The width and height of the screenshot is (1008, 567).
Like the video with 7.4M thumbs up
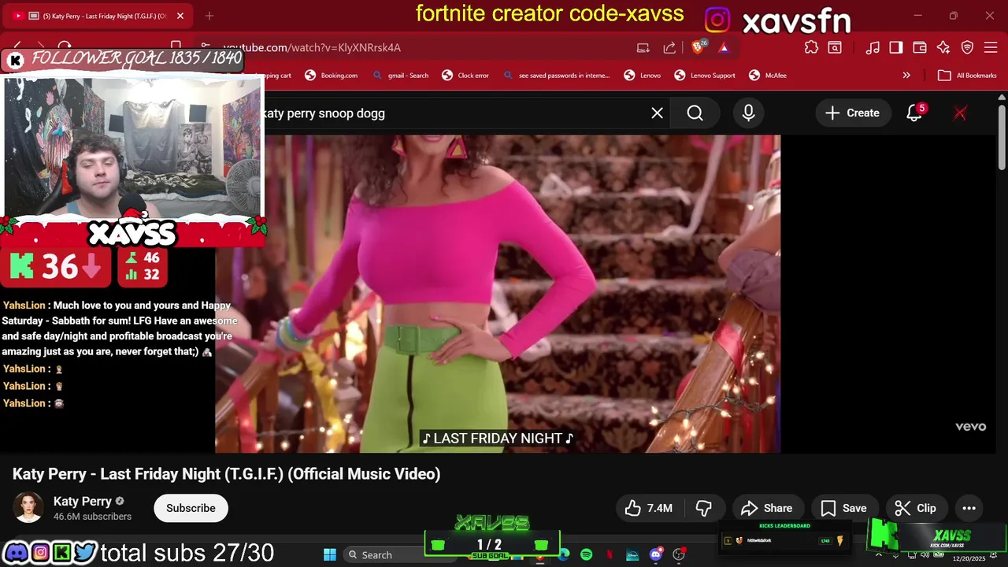[x=649, y=508]
